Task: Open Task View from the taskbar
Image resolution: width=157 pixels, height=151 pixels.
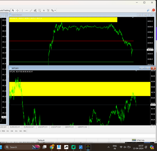Action: click(x=44, y=147)
